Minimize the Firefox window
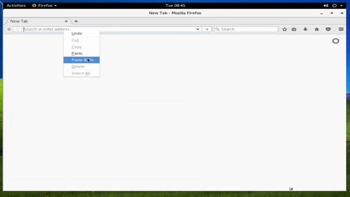 pyautogui.click(x=322, y=13)
